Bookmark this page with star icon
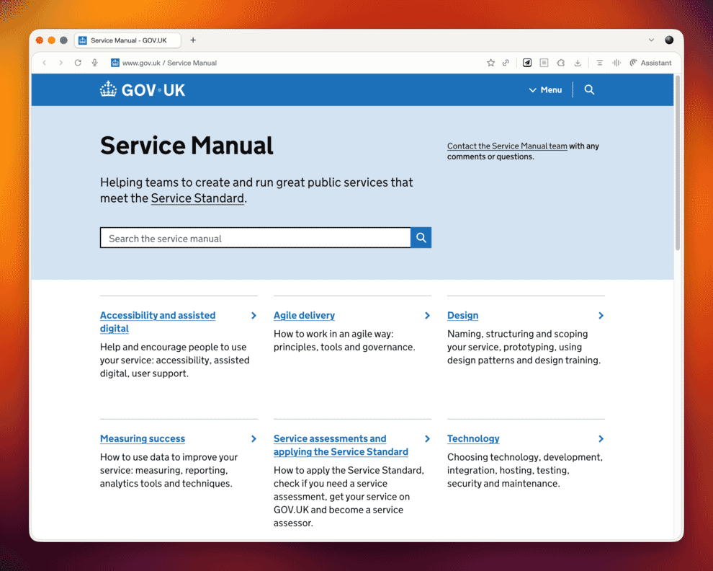This screenshot has width=713, height=571. [x=490, y=63]
